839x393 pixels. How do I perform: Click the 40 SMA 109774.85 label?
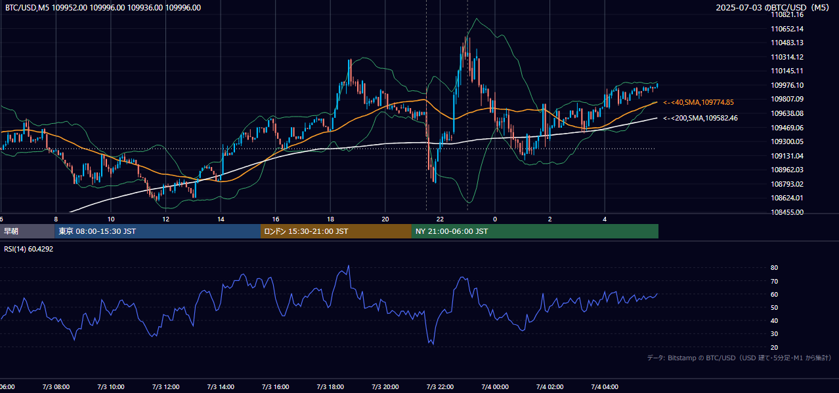click(x=699, y=103)
